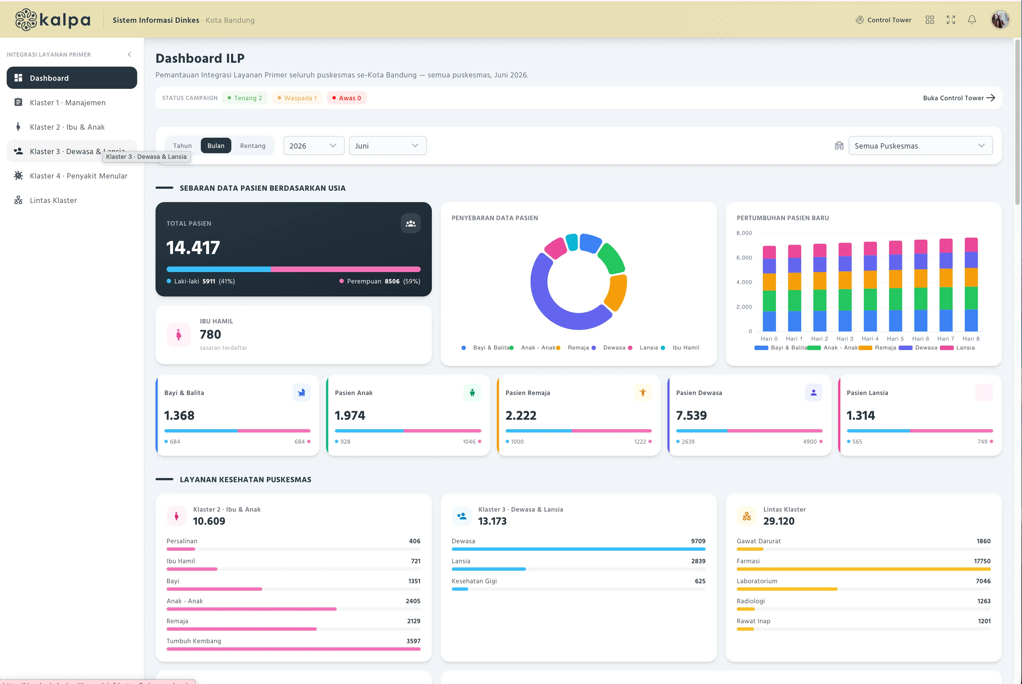
Task: Click the Pasien Dewasa person icon
Action: click(813, 393)
